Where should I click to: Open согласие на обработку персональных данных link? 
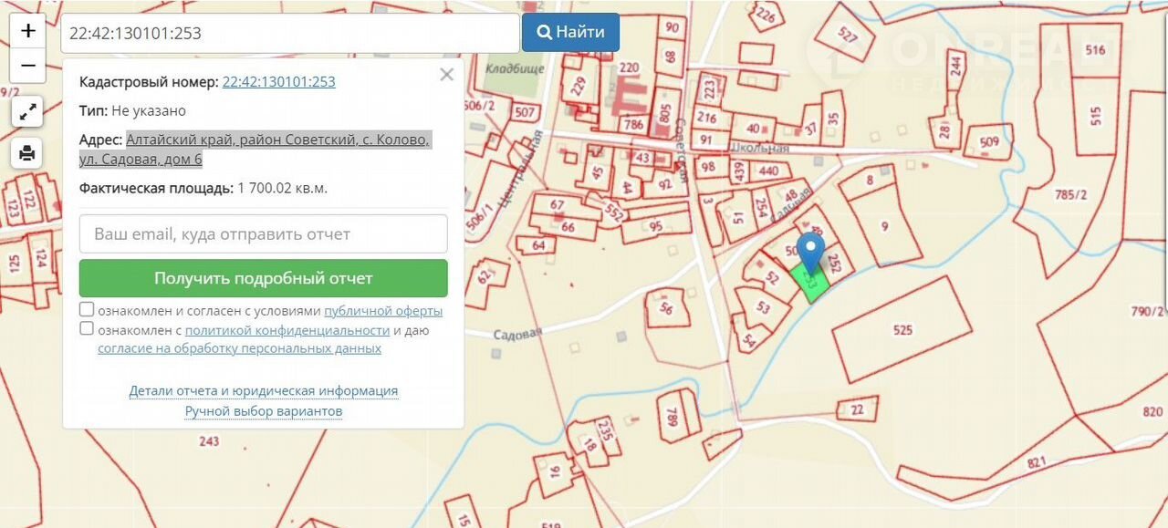coord(239,348)
